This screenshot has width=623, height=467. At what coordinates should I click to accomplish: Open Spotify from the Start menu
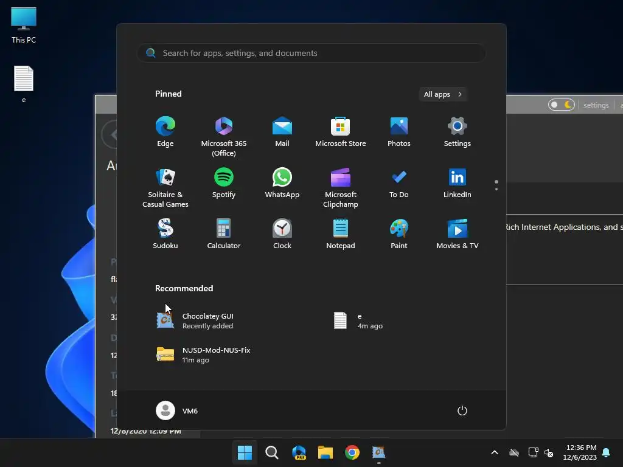[224, 183]
